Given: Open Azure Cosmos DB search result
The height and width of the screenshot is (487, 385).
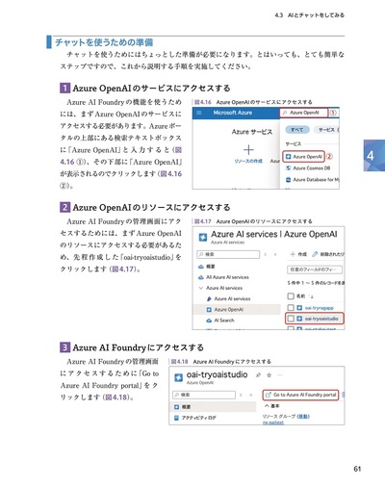Looking at the screenshot, I should click(308, 168).
